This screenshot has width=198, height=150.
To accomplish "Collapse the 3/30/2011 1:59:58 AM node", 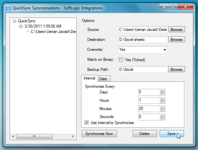I will 21,26.
